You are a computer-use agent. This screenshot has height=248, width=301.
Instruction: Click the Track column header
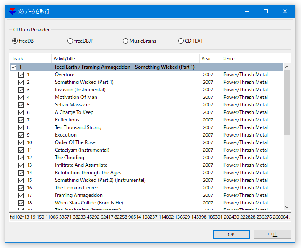click(30, 59)
